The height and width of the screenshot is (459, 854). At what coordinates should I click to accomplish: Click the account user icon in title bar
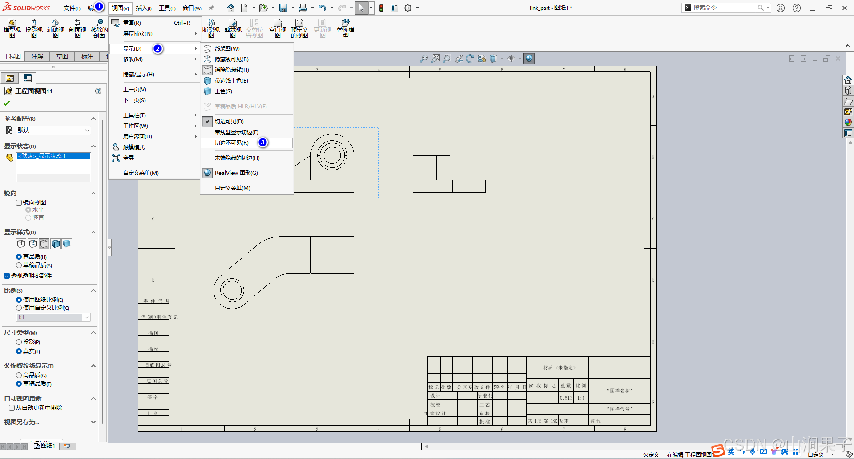[781, 8]
